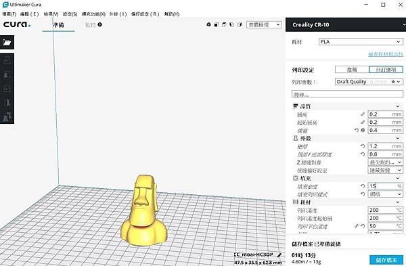Open the 幫助(H) menu
406x266 pixels.
(x=172, y=14)
